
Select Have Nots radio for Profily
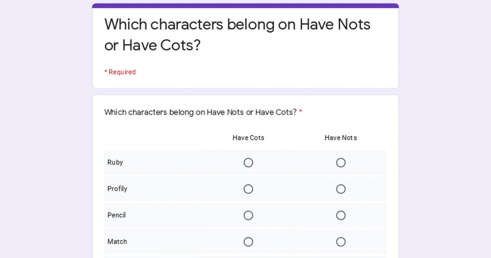[341, 189]
